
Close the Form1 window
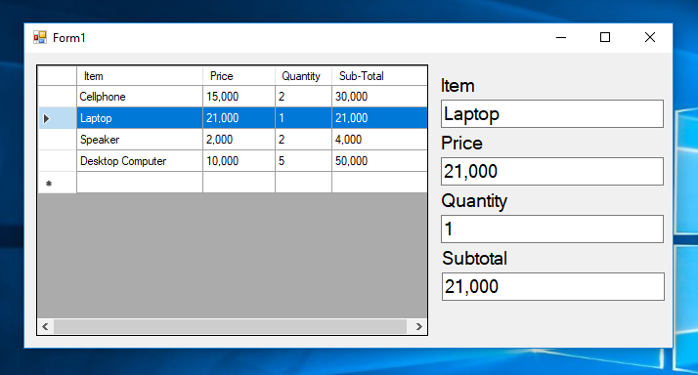click(x=650, y=37)
